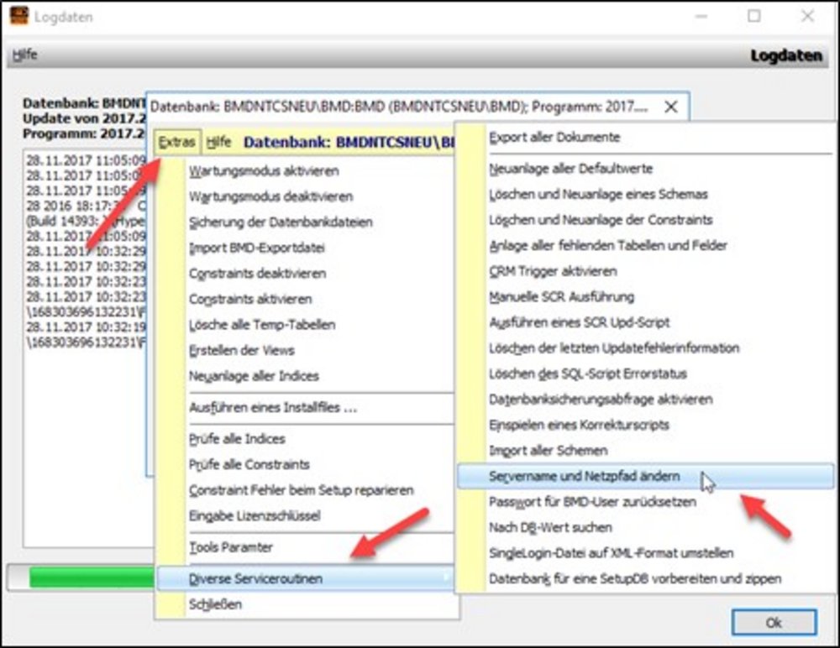Open Hilfe menu in database window
840x648 pixels.
tap(218, 143)
